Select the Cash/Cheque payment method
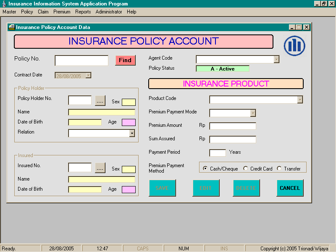336x252 pixels. tap(205, 169)
